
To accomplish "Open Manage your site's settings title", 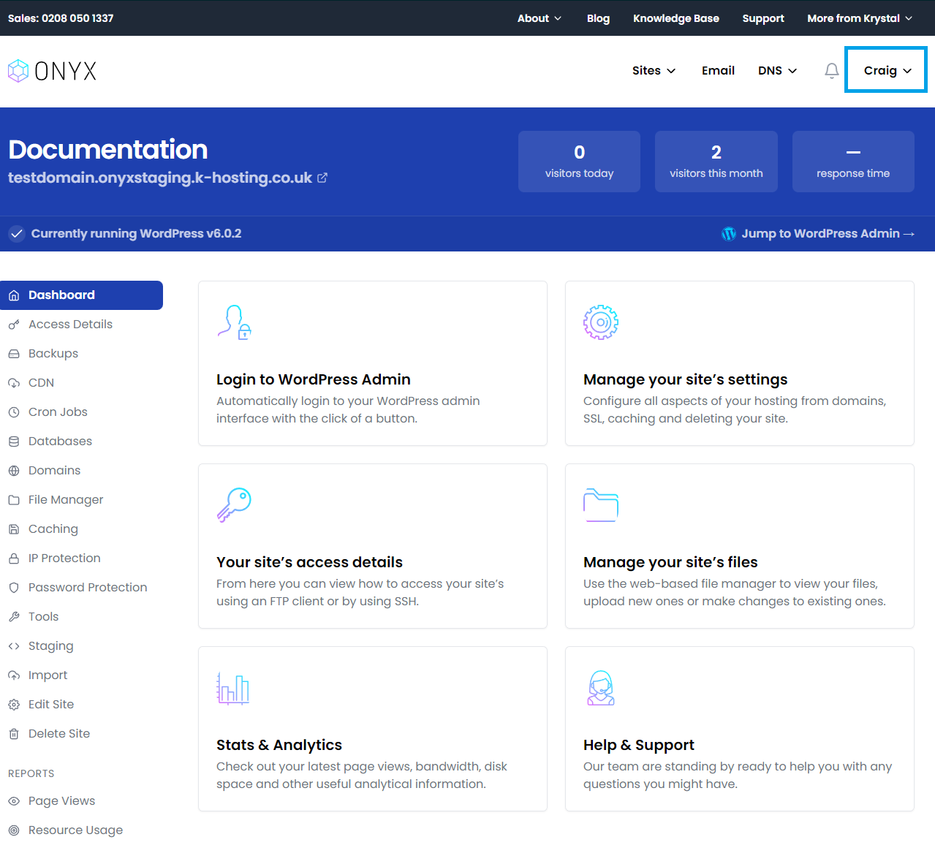I will click(685, 379).
